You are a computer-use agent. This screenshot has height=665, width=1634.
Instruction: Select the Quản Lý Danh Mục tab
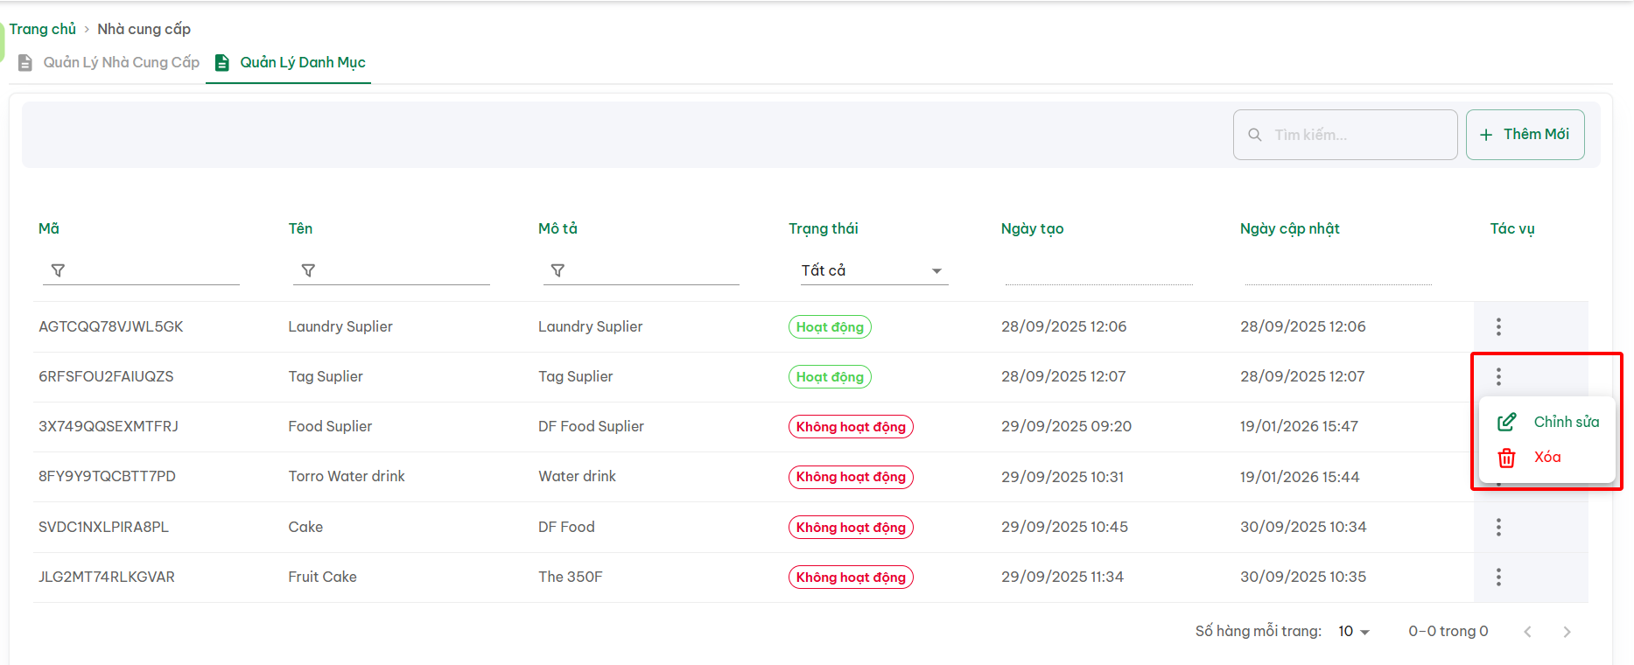290,62
